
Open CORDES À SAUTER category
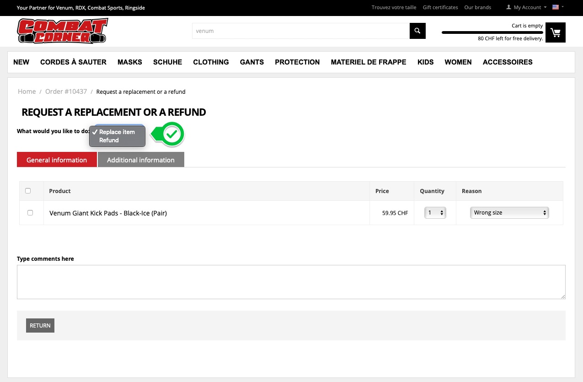click(73, 62)
